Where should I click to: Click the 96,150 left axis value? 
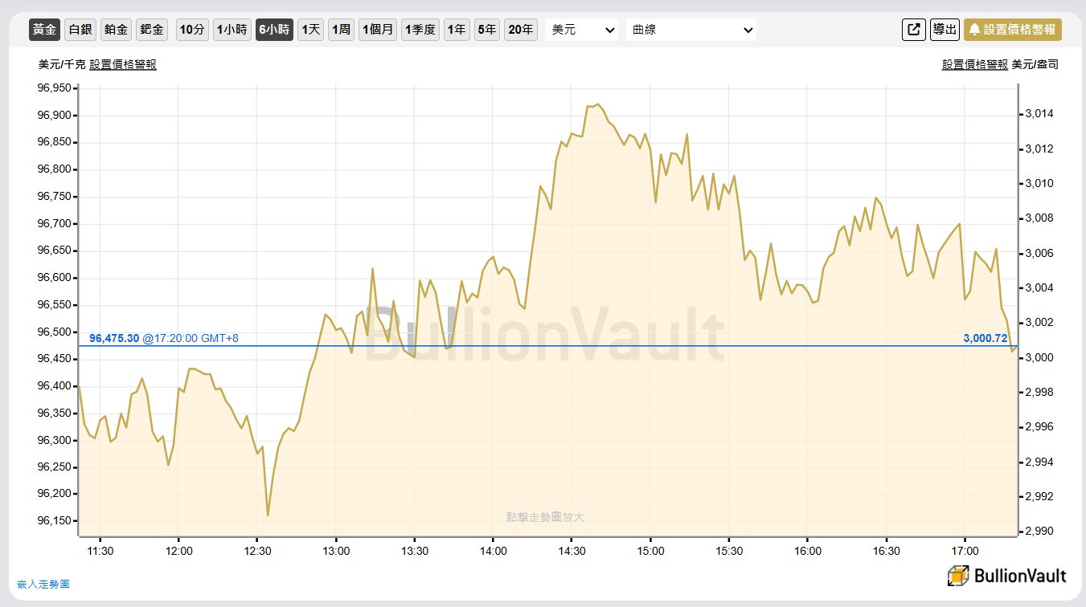[54, 520]
